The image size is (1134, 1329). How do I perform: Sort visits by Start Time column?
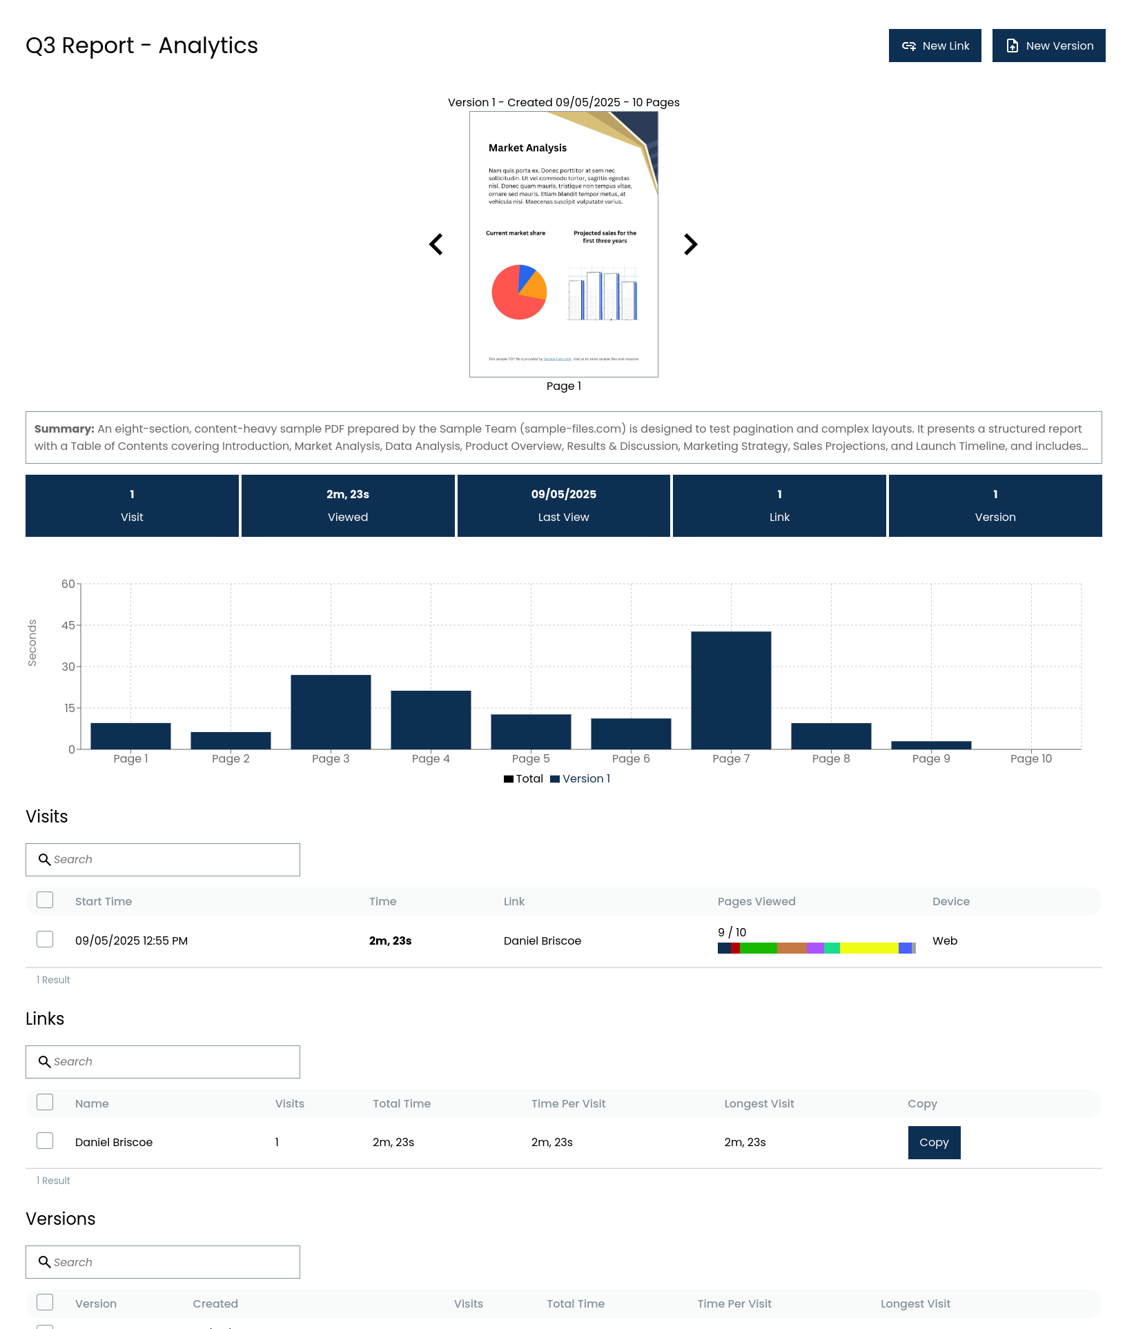104,902
